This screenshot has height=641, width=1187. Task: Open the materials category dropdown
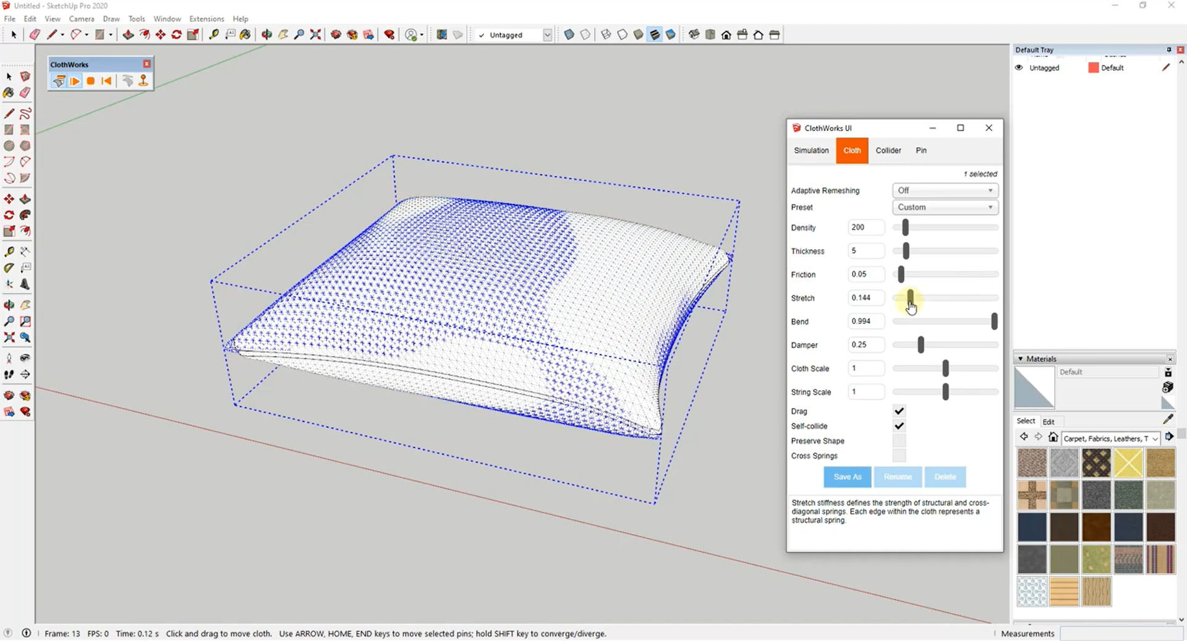click(1110, 438)
